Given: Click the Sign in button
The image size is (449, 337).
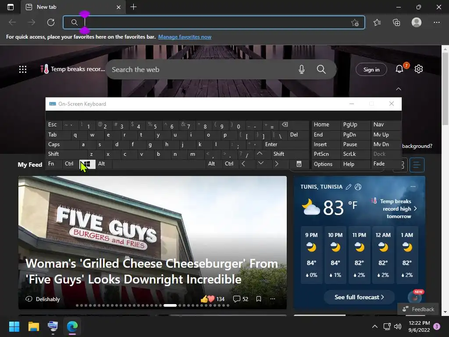Looking at the screenshot, I should pyautogui.click(x=371, y=69).
